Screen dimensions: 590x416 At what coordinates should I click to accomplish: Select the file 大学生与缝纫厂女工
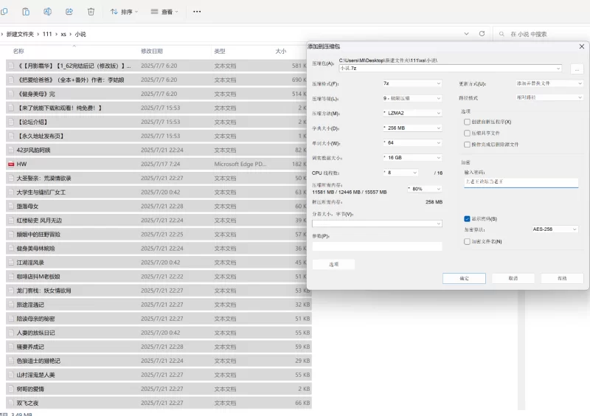(159, 192)
